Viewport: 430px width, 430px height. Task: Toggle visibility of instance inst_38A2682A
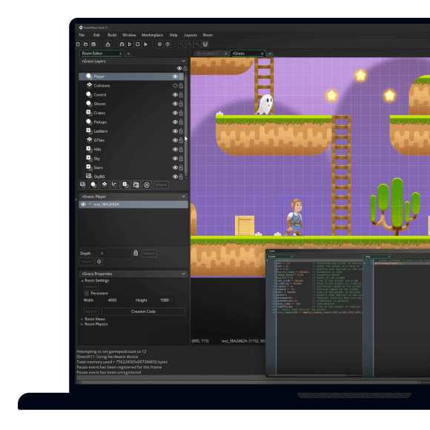83,205
